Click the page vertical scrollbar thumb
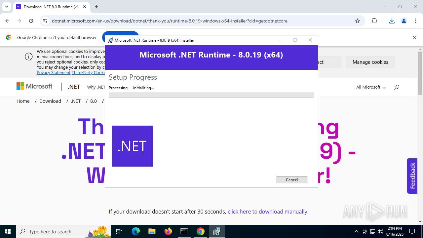Screen dimensions: 423x238 [x=420, y=73]
